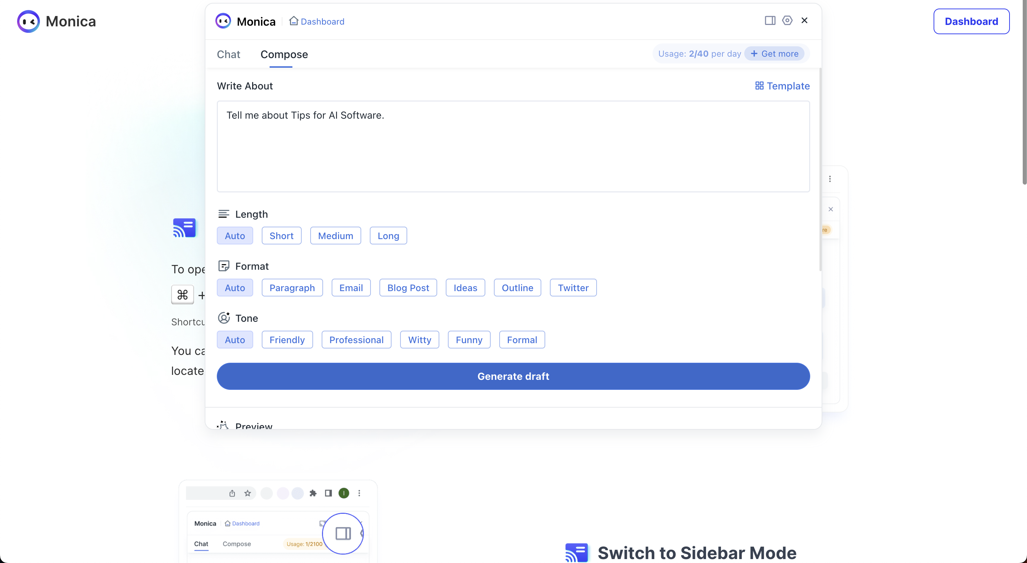
Task: Click inside the Write About text area
Action: pos(513,146)
